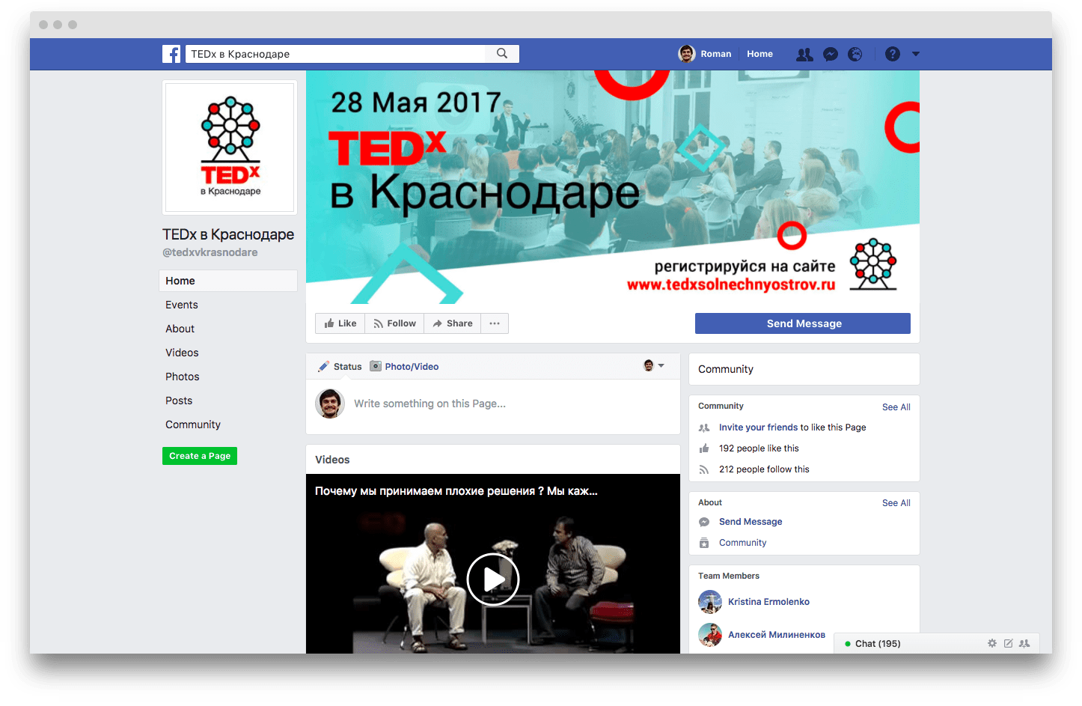This screenshot has width=1082, height=706.
Task: Click the green Create a Page button
Action: coord(200,456)
